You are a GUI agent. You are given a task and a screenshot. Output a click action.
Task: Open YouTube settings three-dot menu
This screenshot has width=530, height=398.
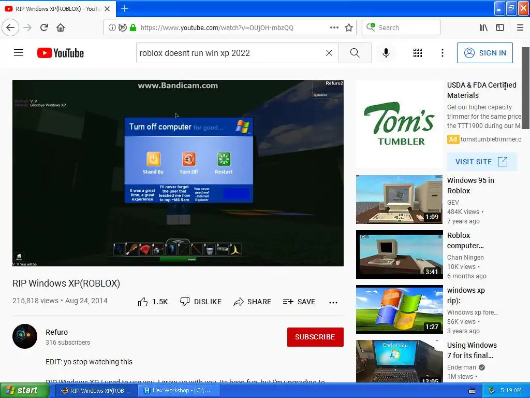pyautogui.click(x=442, y=53)
